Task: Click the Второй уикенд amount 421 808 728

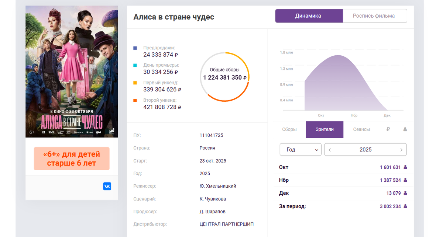Action: [162, 107]
